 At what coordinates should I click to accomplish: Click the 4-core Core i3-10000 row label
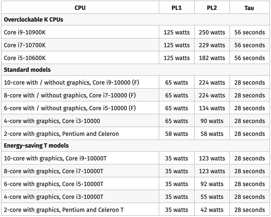[52, 121]
